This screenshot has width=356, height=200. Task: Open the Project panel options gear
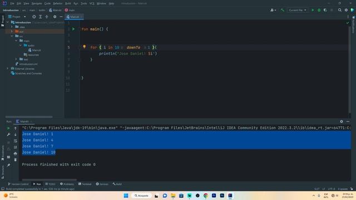[x=55, y=17]
